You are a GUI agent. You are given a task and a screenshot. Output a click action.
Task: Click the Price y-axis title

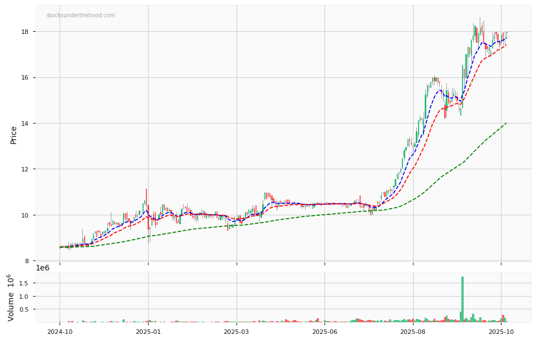pos(13,135)
